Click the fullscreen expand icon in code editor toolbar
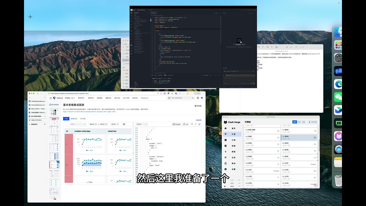 196,124
